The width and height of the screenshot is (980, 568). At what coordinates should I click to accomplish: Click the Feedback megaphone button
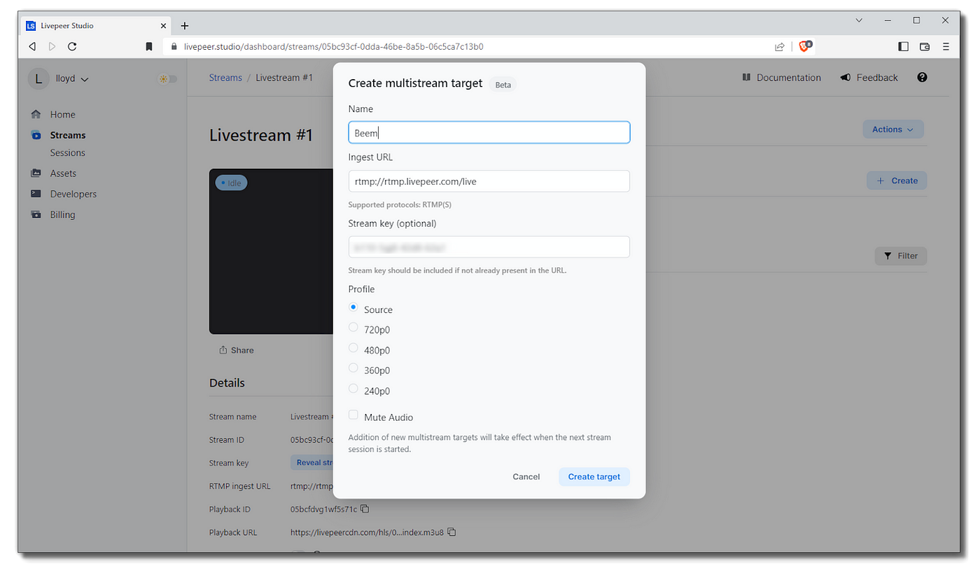pos(869,78)
